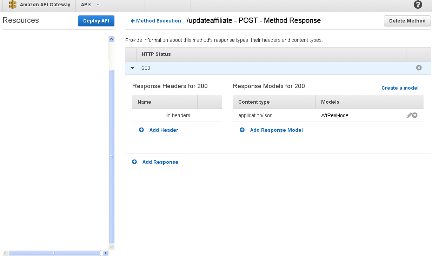Click the plus icon beside Add Response Model
Image resolution: width=432 pixels, height=258 pixels.
point(242,130)
